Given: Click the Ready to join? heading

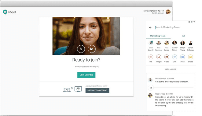Looking at the screenshot, I should pos(86,60).
